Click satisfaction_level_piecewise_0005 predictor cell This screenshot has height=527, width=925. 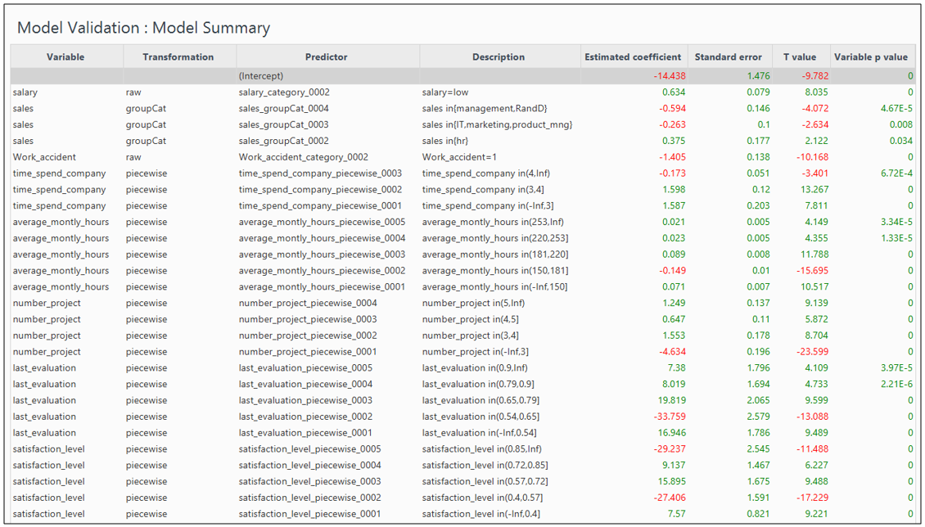tap(310, 449)
